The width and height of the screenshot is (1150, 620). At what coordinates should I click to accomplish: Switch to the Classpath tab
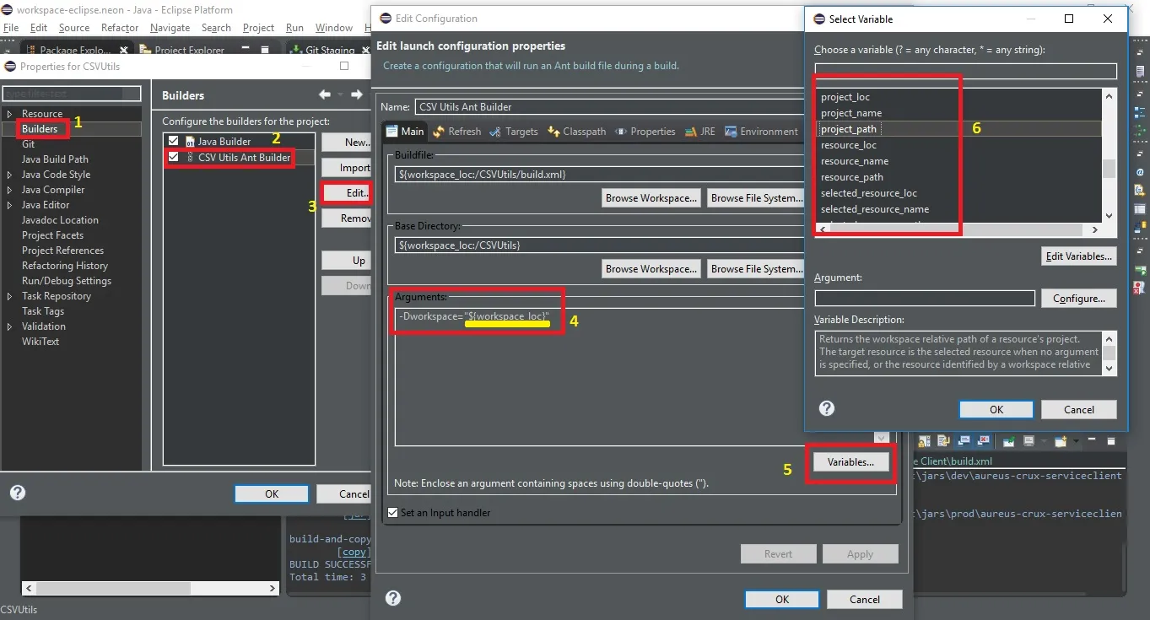(576, 132)
